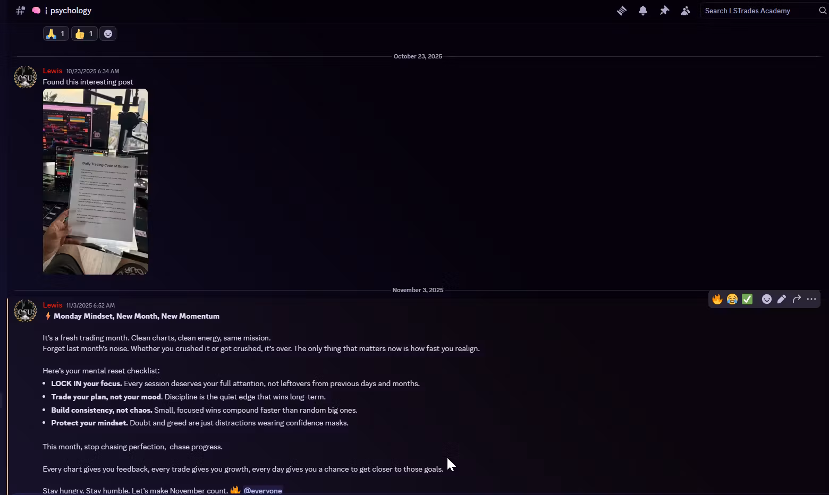829x495 pixels.
Task: Show pinned messages pin icon
Action: click(x=664, y=11)
